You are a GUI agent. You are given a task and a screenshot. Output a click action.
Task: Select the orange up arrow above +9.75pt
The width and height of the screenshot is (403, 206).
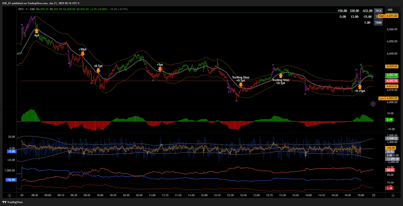point(360,86)
